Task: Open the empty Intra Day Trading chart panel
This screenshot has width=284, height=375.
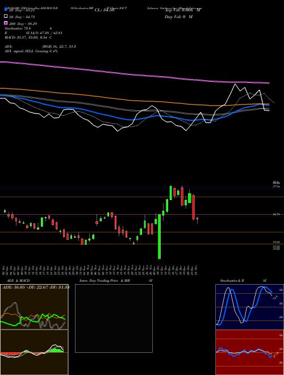Action: point(114,318)
